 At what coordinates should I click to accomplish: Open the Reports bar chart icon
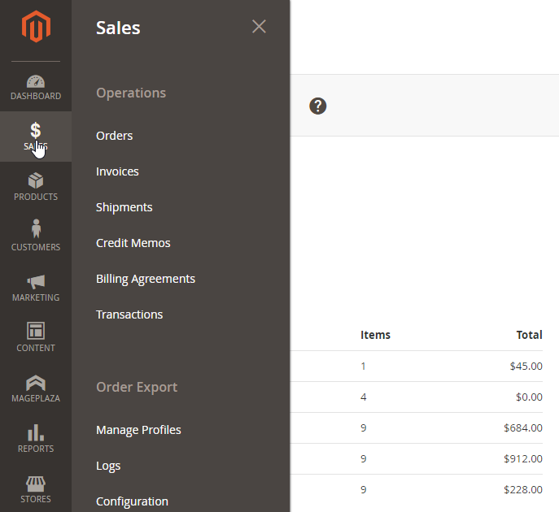click(36, 433)
